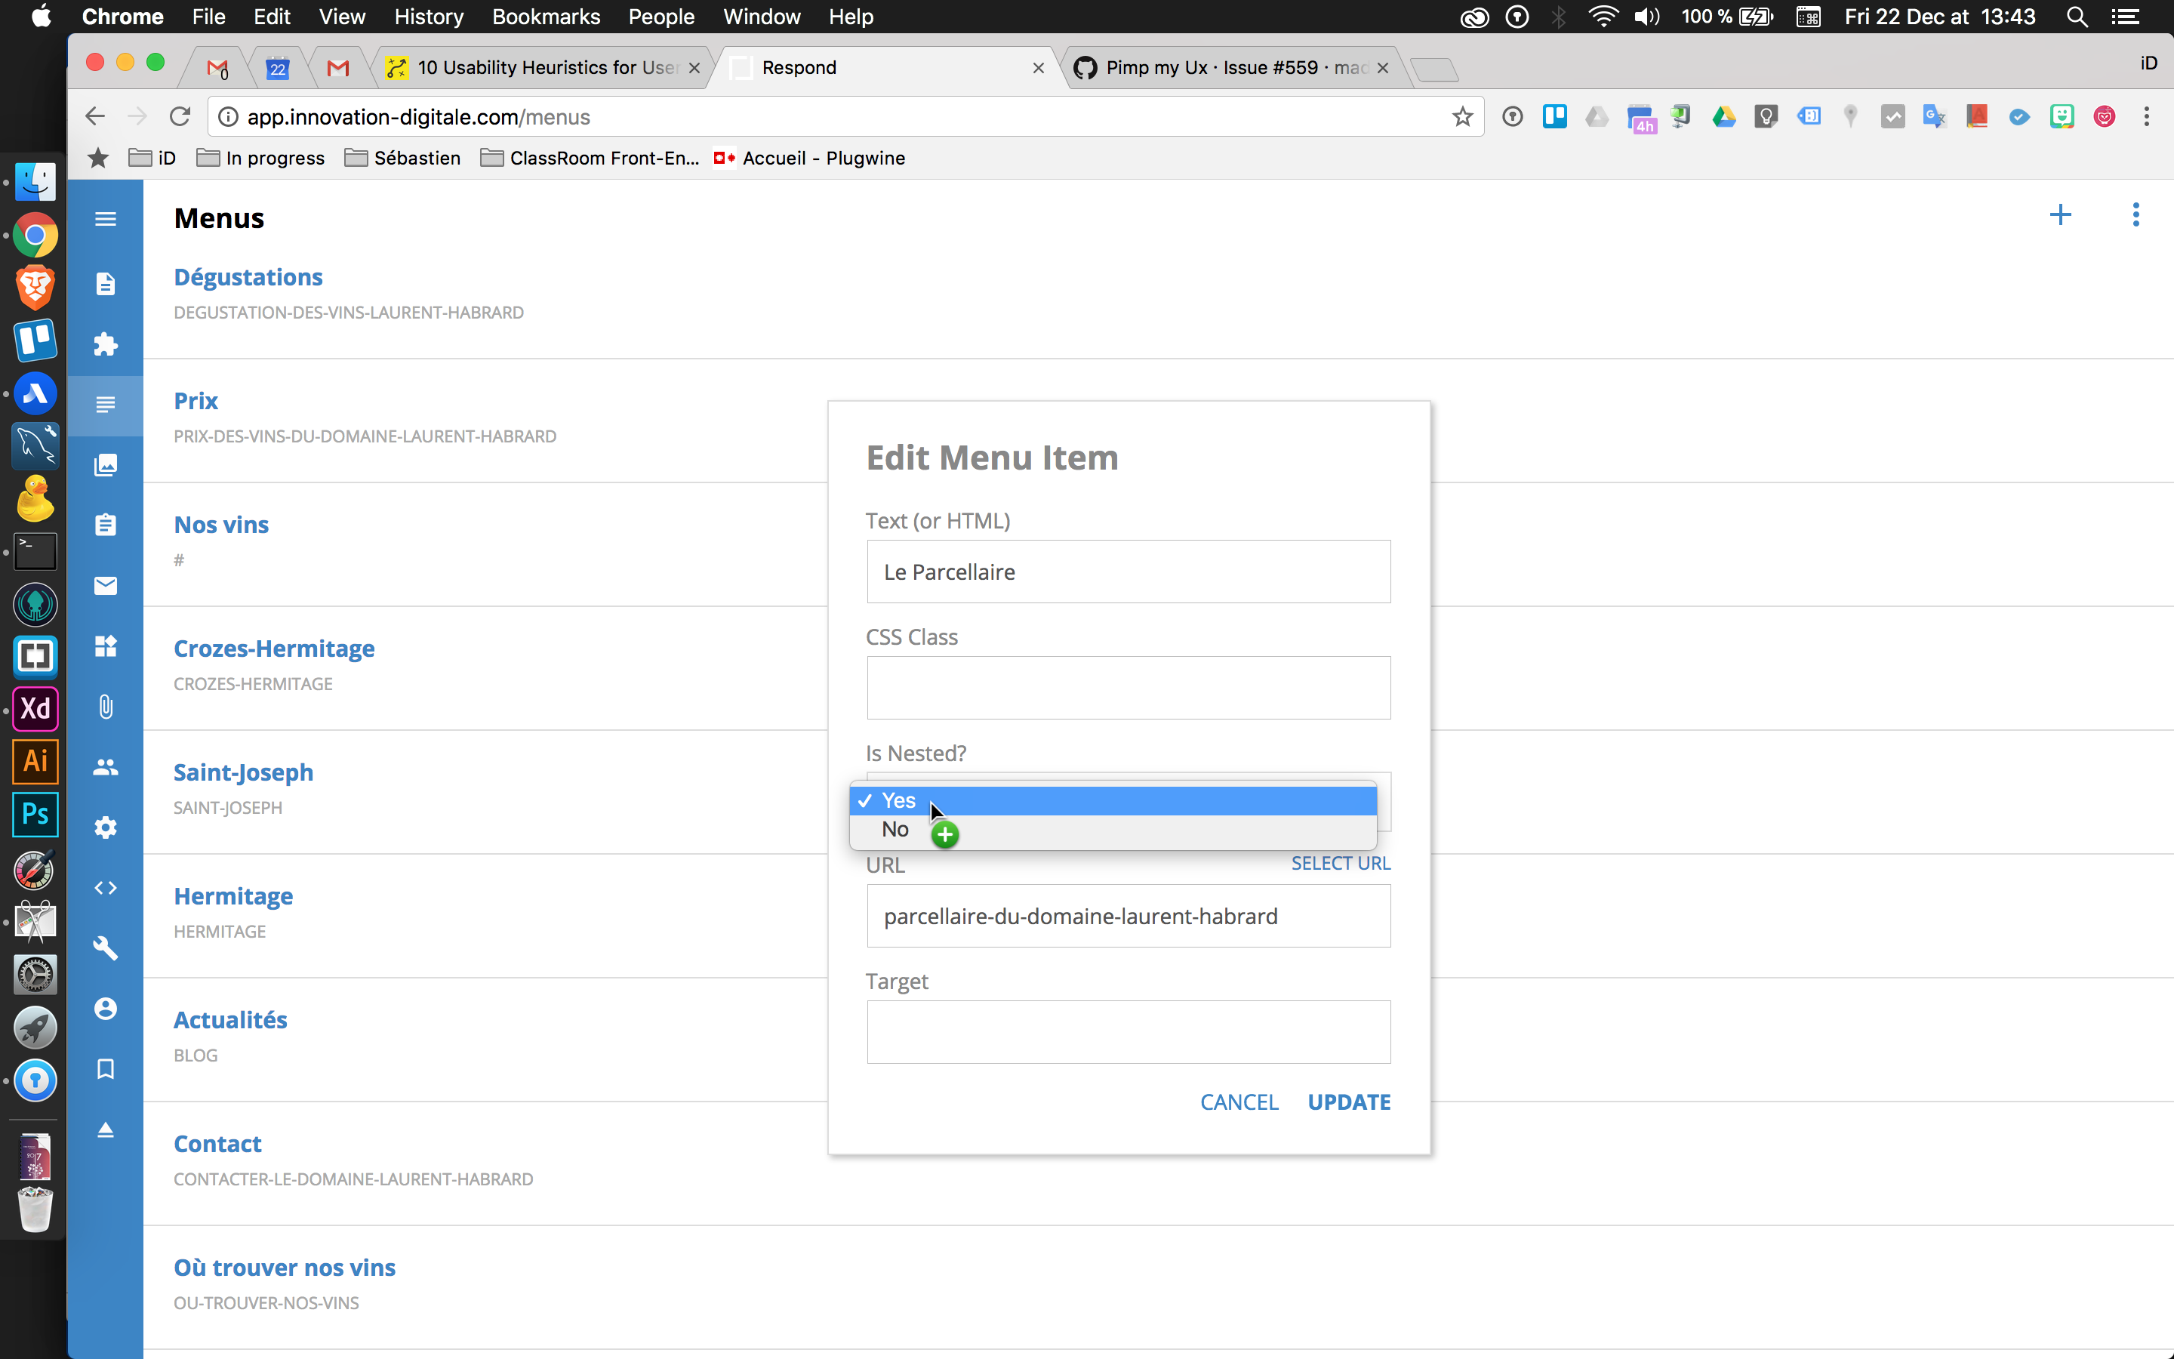The image size is (2174, 1359).
Task: Open the three-dot options beside Menus
Action: click(2136, 216)
